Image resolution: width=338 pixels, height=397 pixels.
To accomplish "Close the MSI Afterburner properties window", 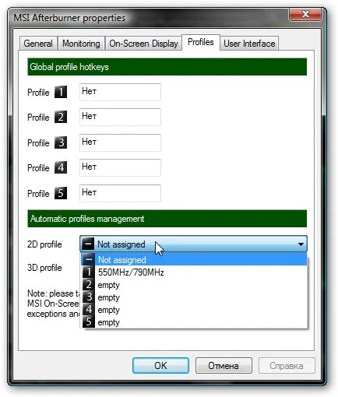I will (x=305, y=14).
